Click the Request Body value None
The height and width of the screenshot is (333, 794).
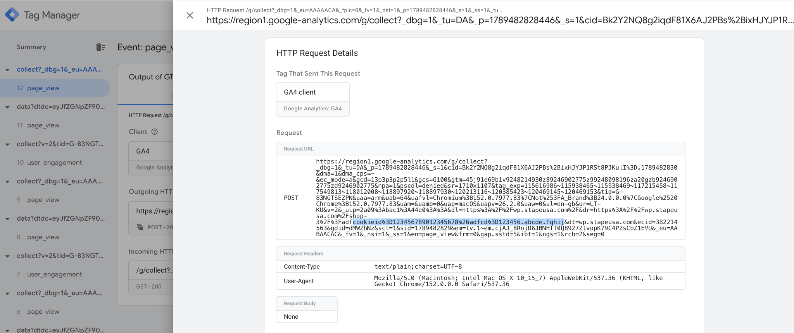(x=291, y=317)
